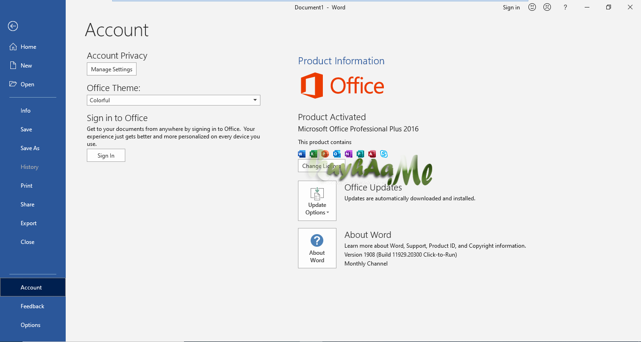Click the Outlook app icon
Image resolution: width=641 pixels, height=342 pixels.
pos(337,154)
